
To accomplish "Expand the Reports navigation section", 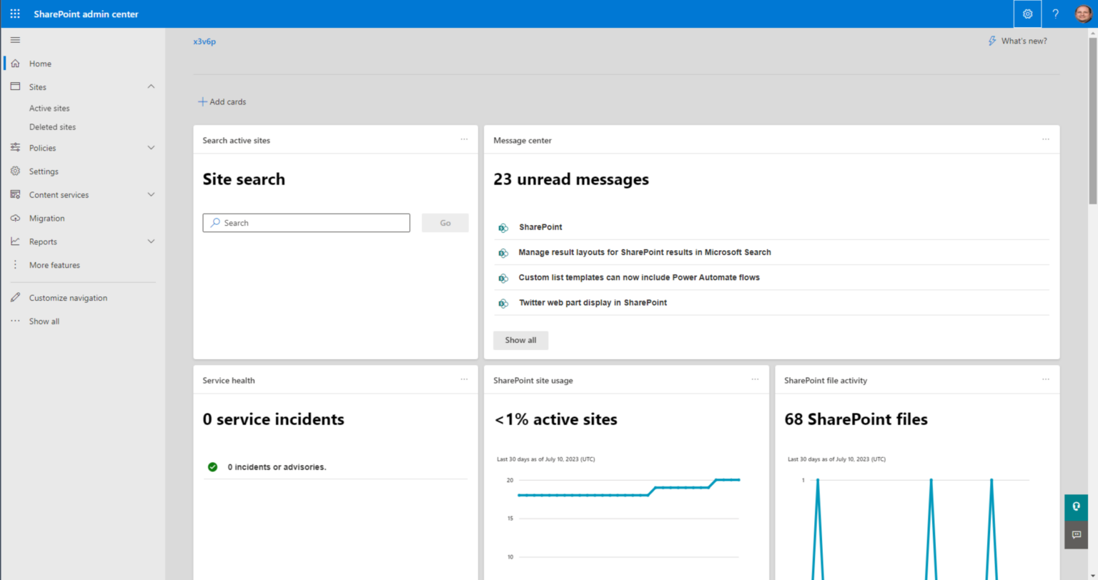I will pos(151,241).
